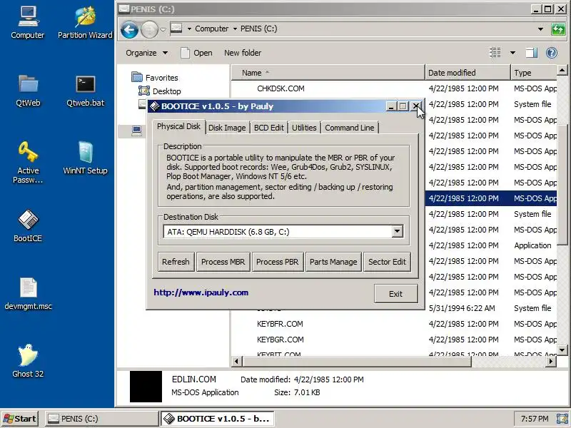
Task: Select Active Password key icon on desktop
Action: [x=28, y=162]
